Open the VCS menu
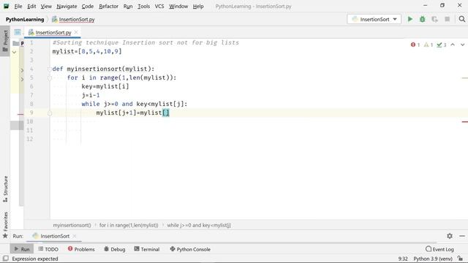 [x=159, y=6]
